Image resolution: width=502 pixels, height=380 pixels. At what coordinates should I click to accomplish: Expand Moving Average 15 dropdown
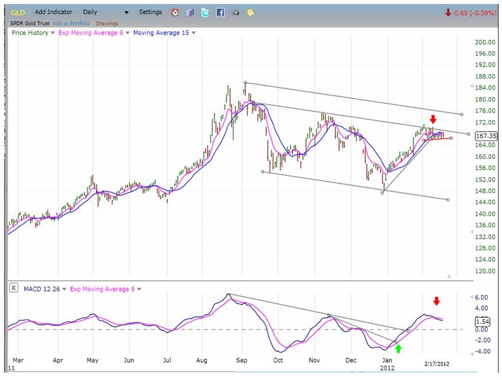point(193,33)
